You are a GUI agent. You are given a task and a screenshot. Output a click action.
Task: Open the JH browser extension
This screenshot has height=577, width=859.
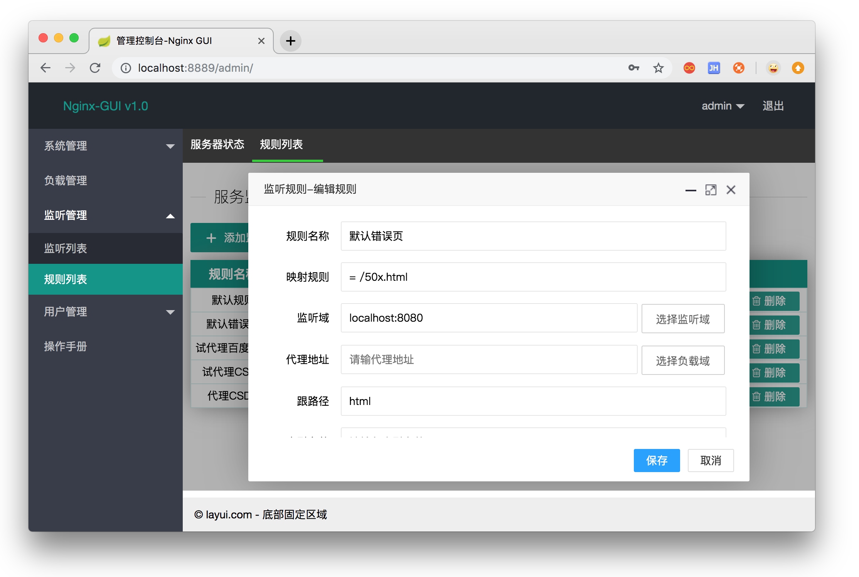[x=714, y=68]
